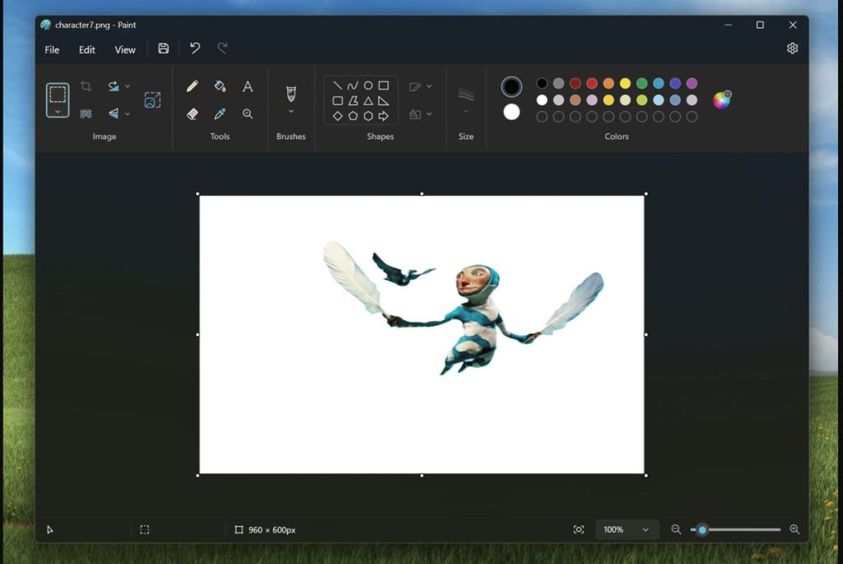Open the View menu
Screen dimensions: 843x564
pos(124,49)
